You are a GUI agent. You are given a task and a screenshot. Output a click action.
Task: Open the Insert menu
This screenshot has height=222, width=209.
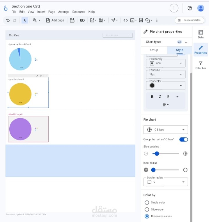pos(41,12)
